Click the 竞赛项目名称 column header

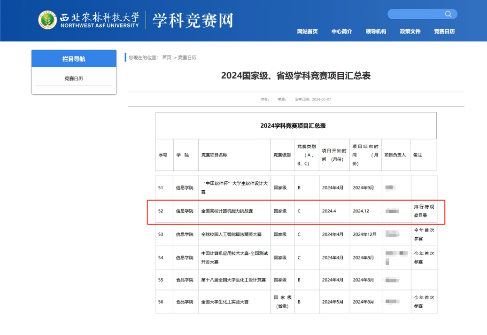point(214,155)
